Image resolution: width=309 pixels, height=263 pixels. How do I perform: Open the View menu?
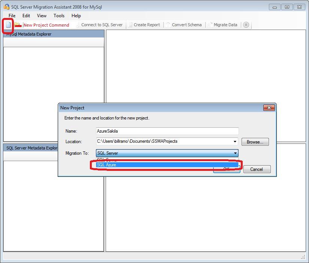41,16
